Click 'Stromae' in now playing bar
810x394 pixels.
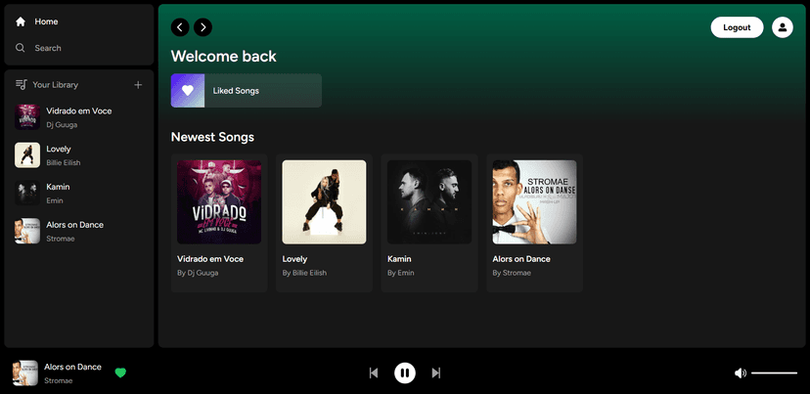click(59, 380)
